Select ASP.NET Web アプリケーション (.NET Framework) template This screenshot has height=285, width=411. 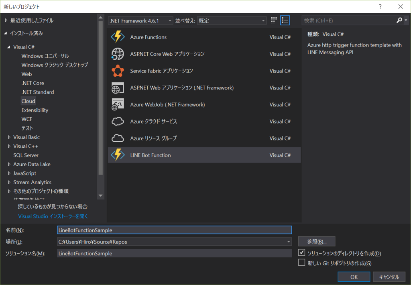point(204,88)
